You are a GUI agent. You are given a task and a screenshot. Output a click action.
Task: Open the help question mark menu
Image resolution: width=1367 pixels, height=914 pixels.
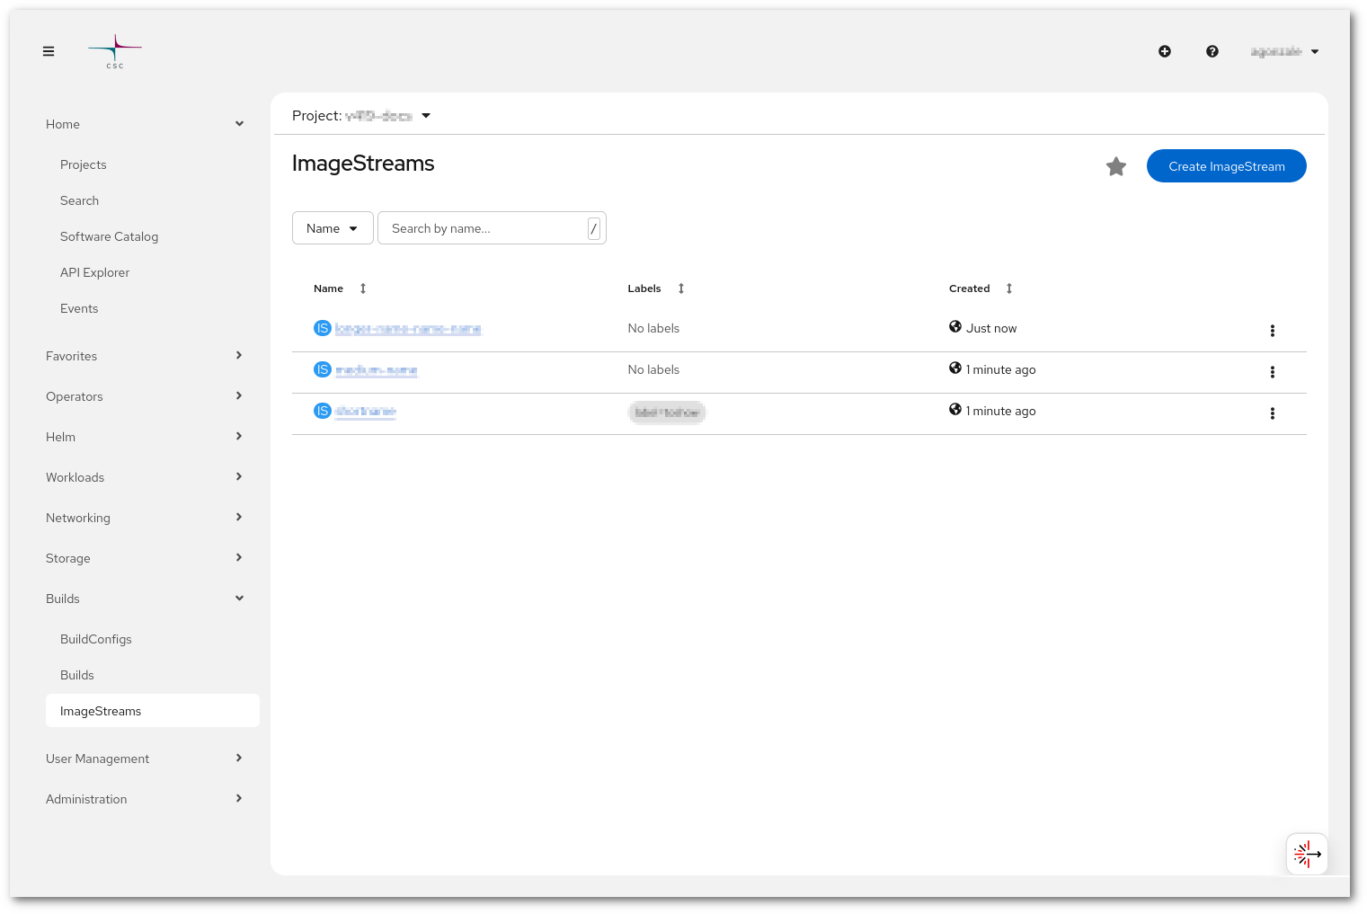click(x=1212, y=51)
